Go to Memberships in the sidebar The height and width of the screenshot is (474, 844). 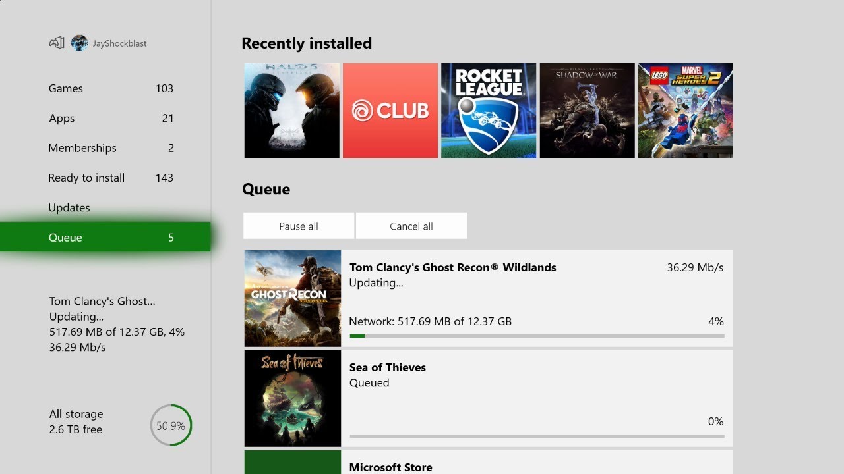[x=105, y=148]
